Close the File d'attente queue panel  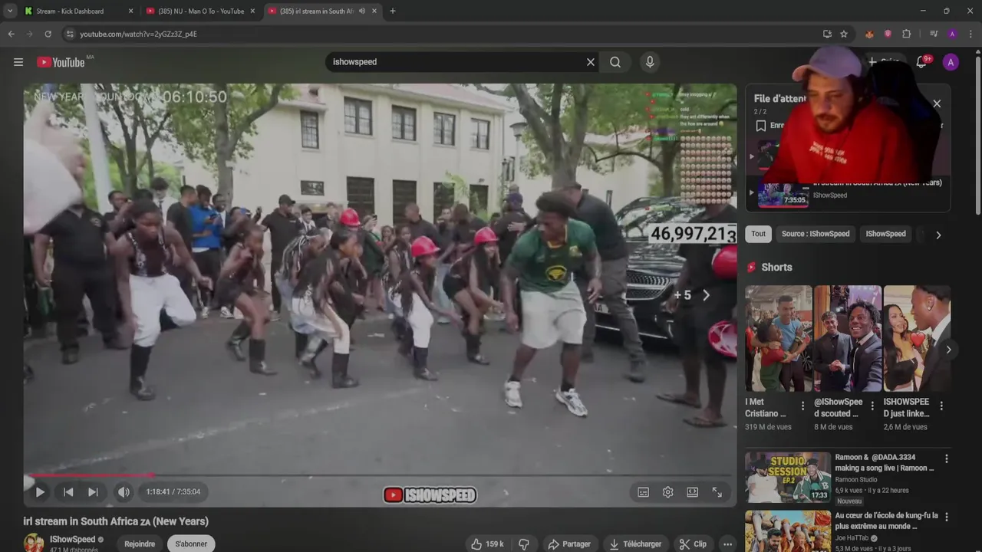(x=937, y=103)
